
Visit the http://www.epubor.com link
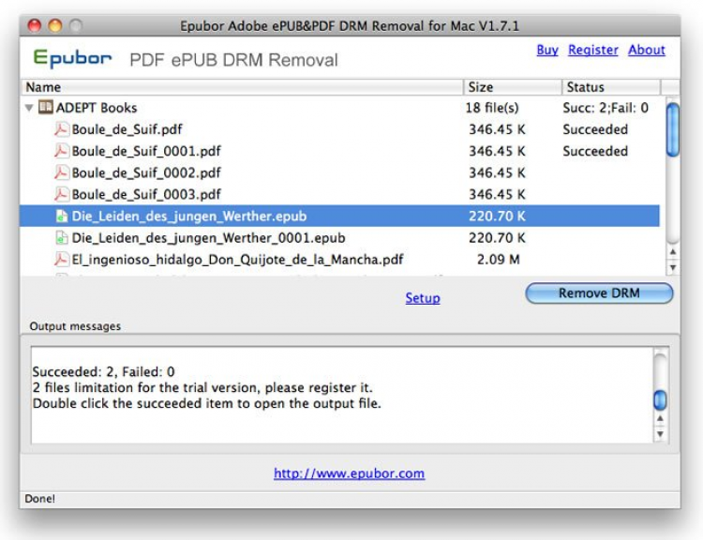tap(349, 473)
